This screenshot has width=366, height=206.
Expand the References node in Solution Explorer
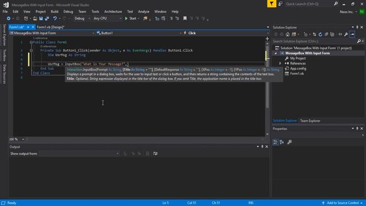(x=280, y=64)
